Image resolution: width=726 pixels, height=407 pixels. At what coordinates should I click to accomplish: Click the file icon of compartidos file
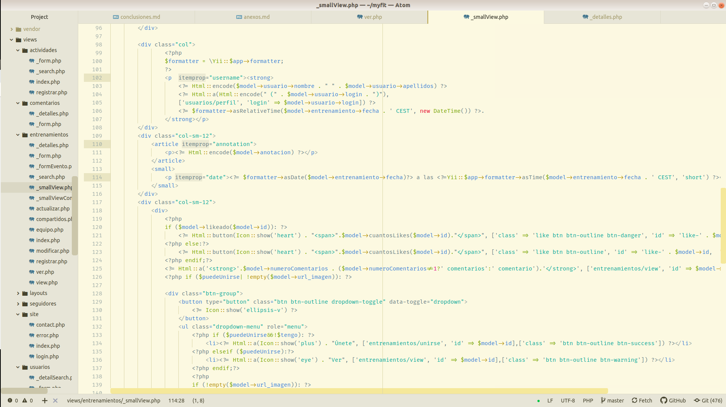(x=32, y=219)
